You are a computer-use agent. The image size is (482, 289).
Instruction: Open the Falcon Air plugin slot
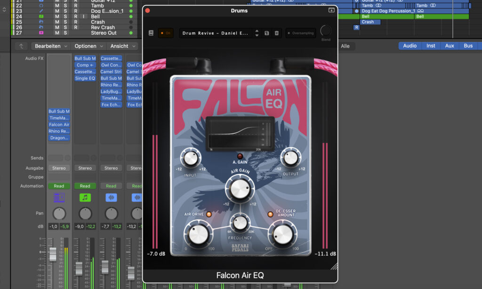59,125
